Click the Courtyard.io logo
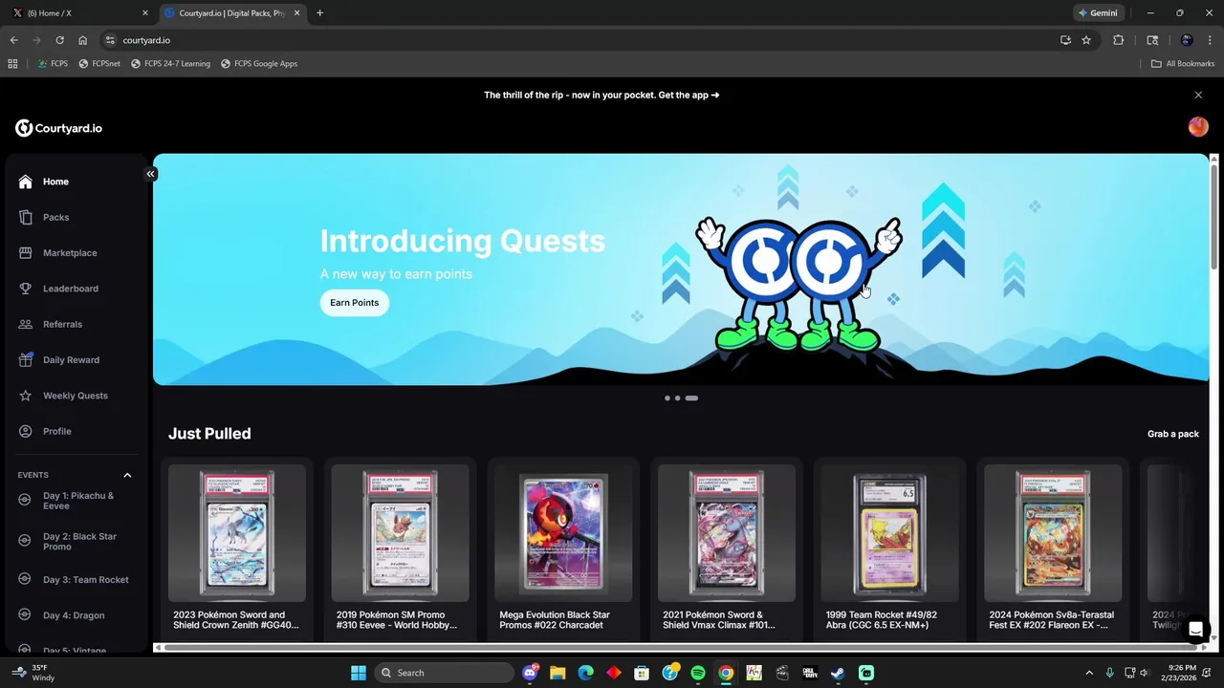This screenshot has height=688, width=1224. (x=58, y=128)
